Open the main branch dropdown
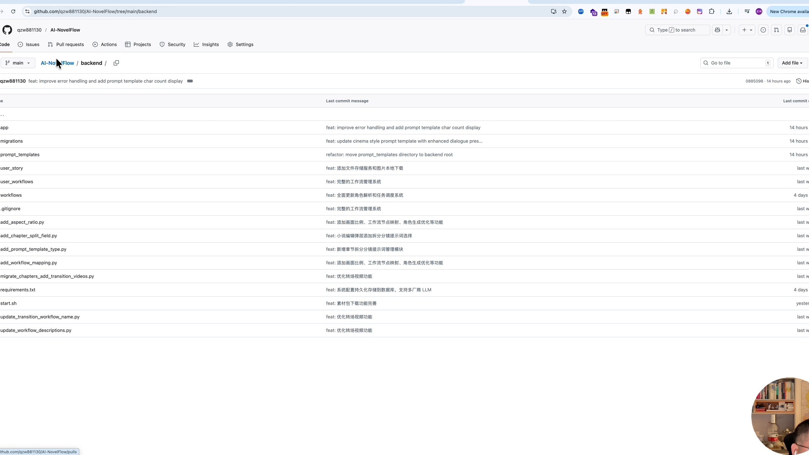This screenshot has height=455, width=809. [x=18, y=63]
